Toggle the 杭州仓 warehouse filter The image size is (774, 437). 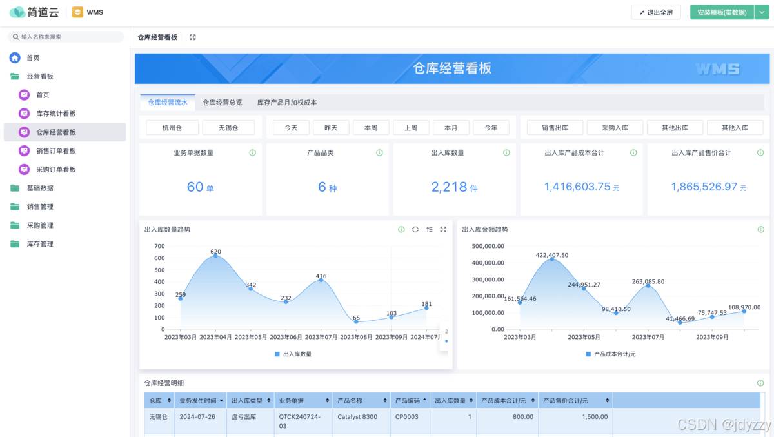(x=172, y=128)
